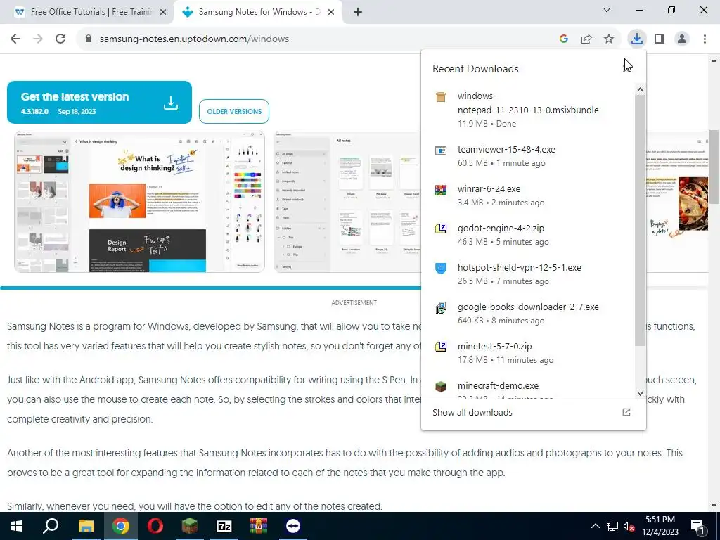Screen dimensions: 720x540
Task: Open a new browser tab
Action: coord(358,12)
